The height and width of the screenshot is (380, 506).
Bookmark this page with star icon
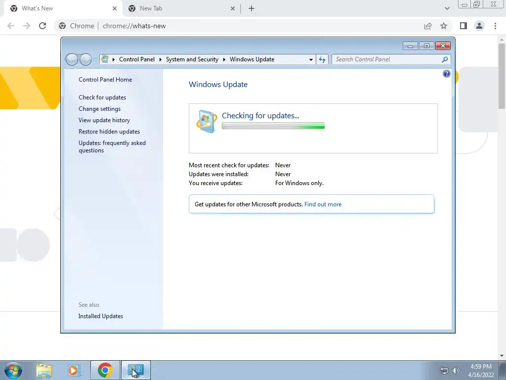[444, 26]
